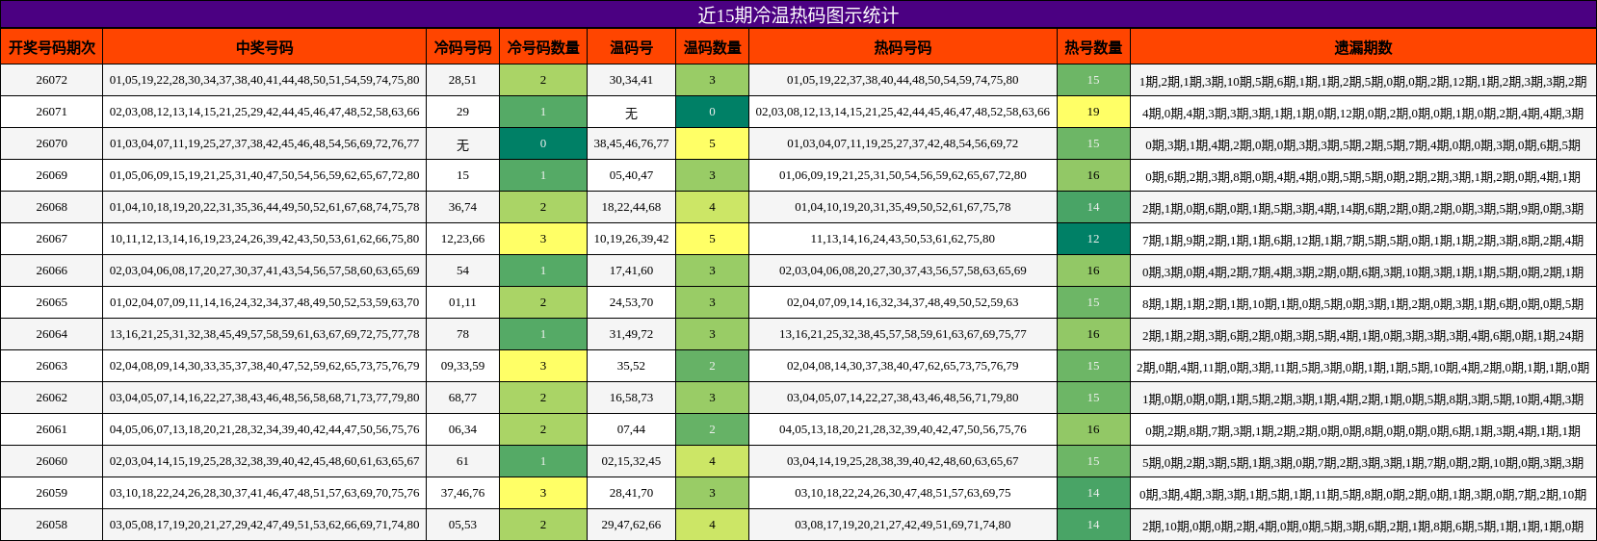The height and width of the screenshot is (541, 1597).
Task: Select the 中奖号码 column header
Action: (x=264, y=47)
